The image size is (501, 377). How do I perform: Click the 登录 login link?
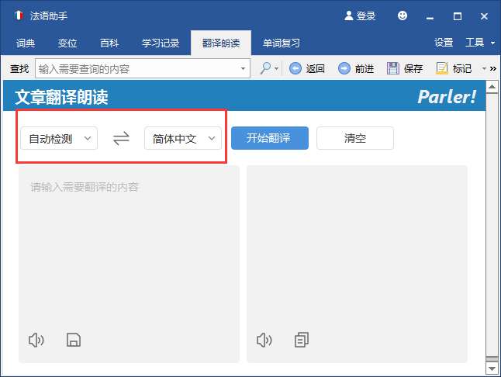(366, 16)
